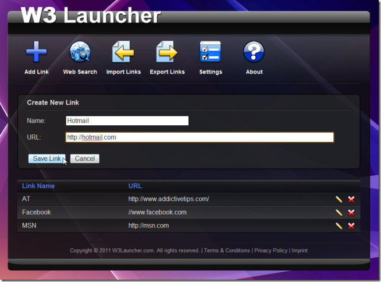Screen dimensions: 381x282
Task: Click the Save Link button
Action: pyautogui.click(x=46, y=159)
